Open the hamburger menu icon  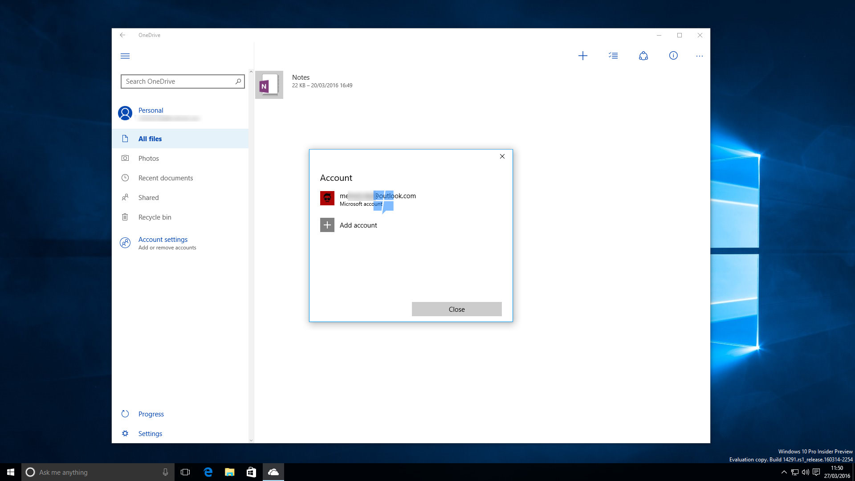point(125,56)
